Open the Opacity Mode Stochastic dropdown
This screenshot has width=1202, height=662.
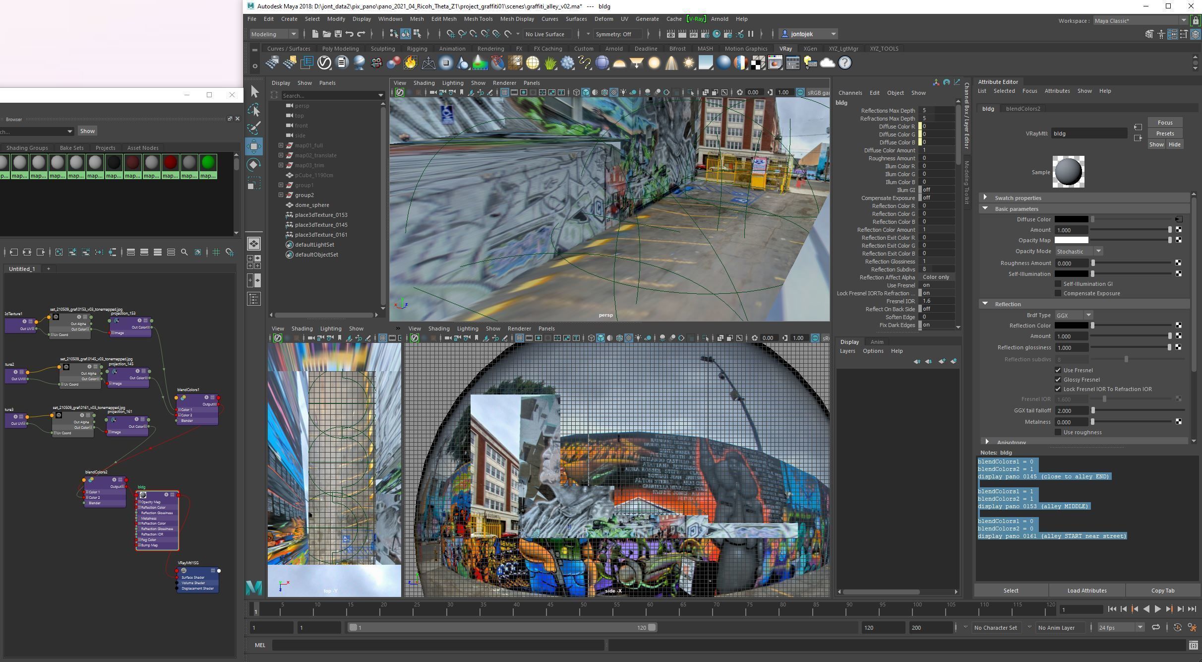1079,251
